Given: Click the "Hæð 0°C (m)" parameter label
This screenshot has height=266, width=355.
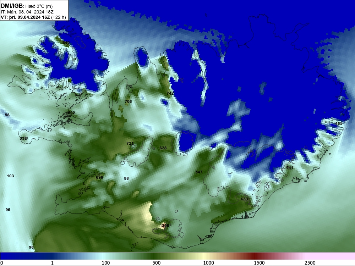Looking at the screenshot, I should (39, 6).
